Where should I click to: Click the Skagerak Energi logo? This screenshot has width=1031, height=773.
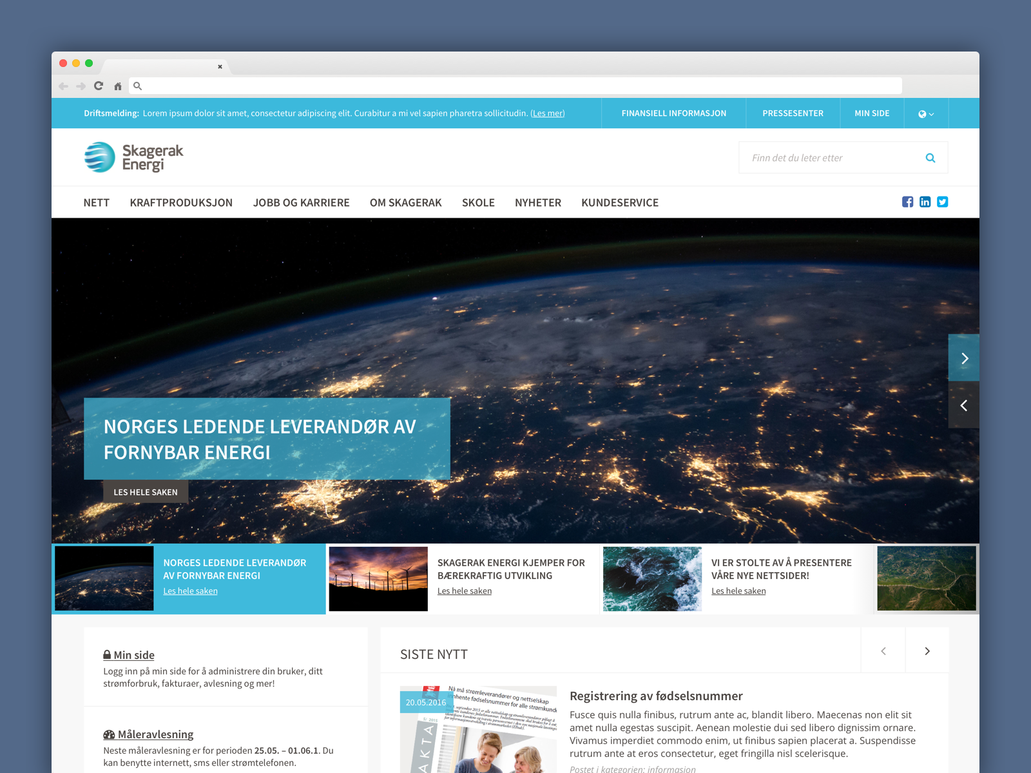134,157
